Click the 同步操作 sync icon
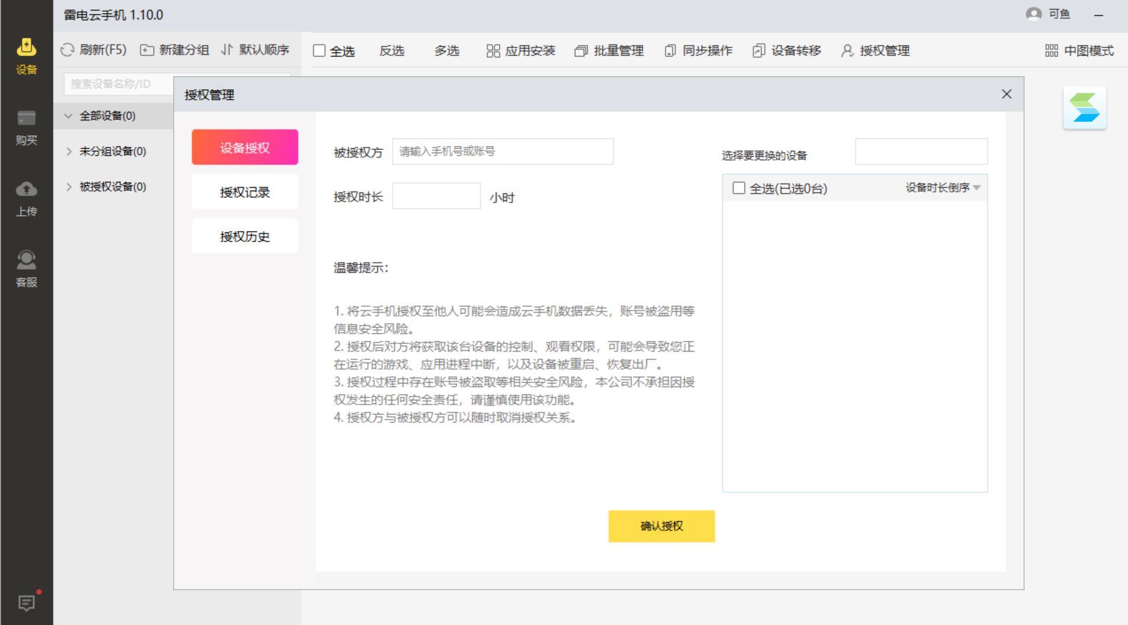The image size is (1128, 625). (x=698, y=51)
